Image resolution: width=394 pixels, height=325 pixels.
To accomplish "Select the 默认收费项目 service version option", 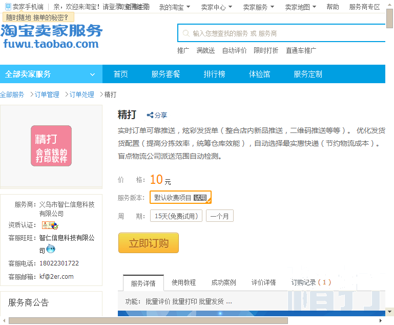I will pos(180,198).
